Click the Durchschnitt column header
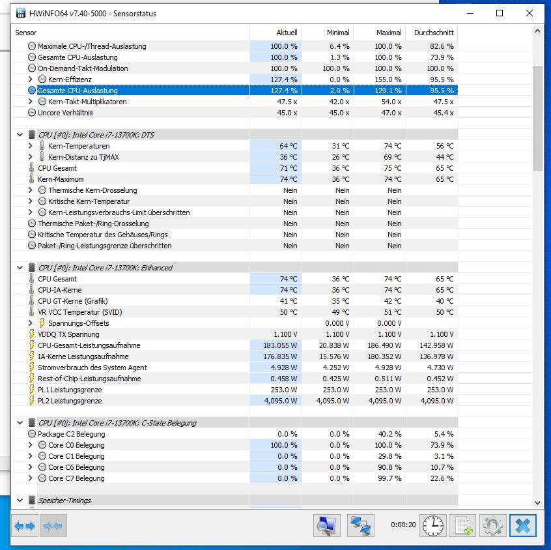This screenshot has width=551, height=550. tap(432, 33)
